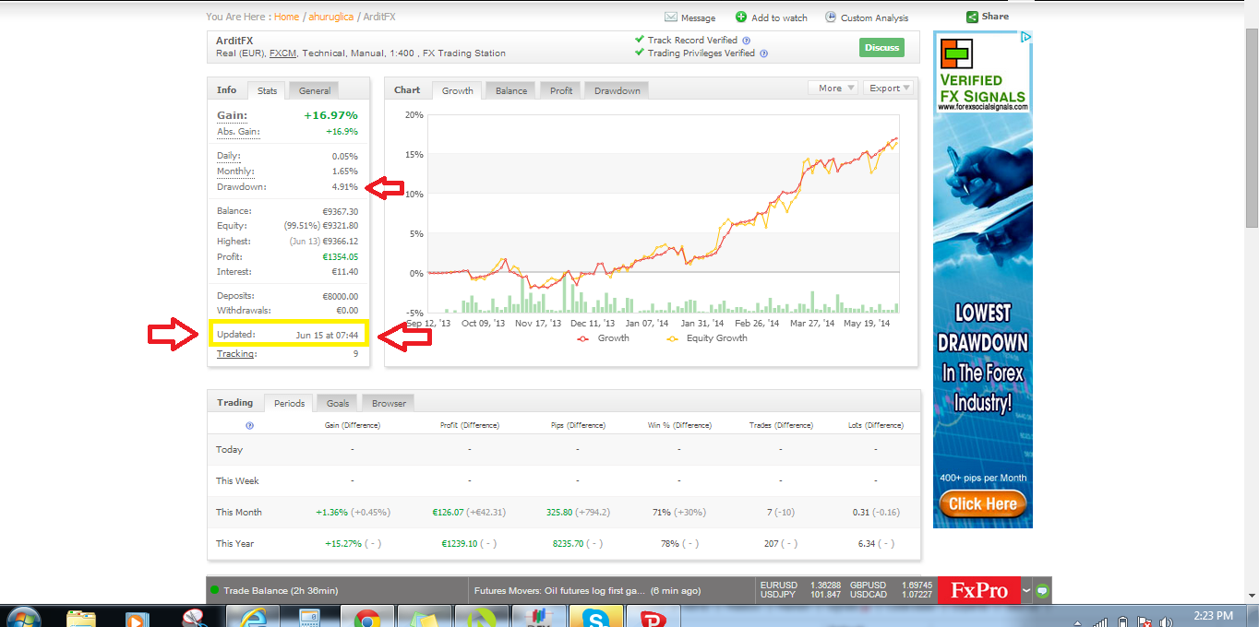Click the This Year row label
Image resolution: width=1259 pixels, height=627 pixels.
[235, 543]
